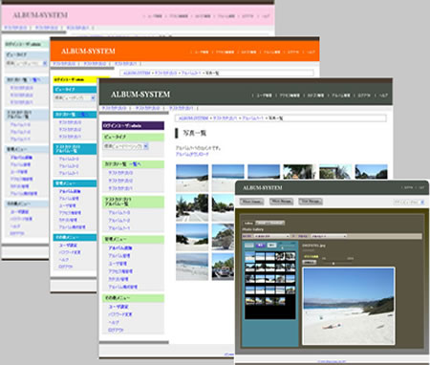Switch to tab beside the gallery tab

(269, 223)
